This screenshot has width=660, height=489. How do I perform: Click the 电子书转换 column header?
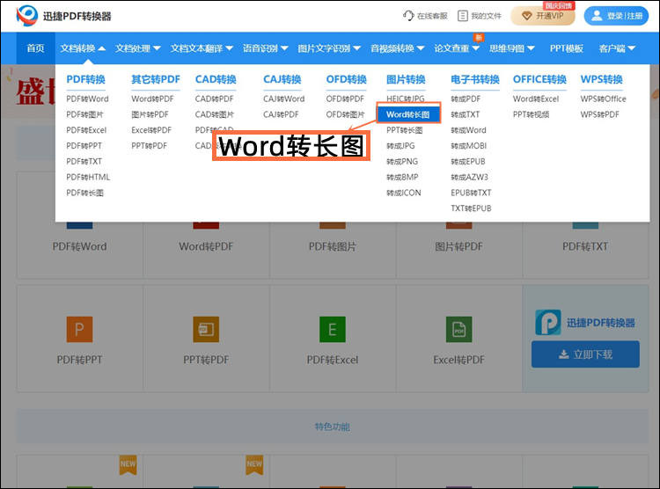(475, 79)
